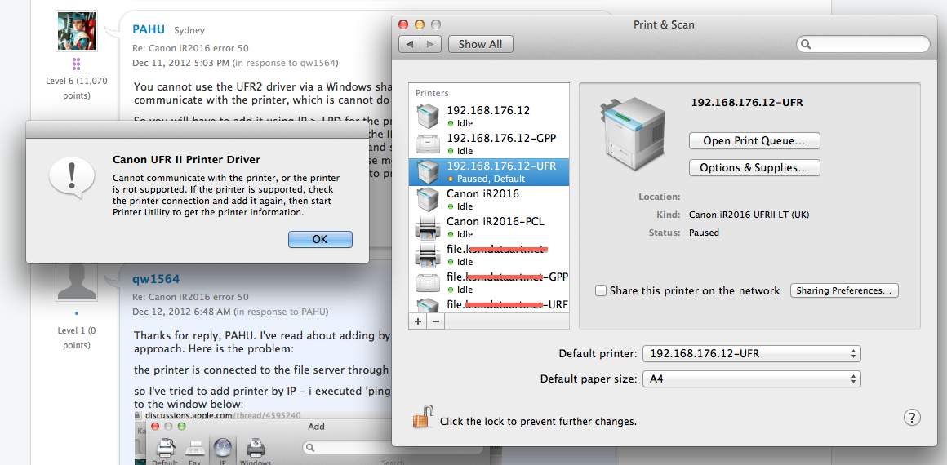This screenshot has width=947, height=465.
Task: Click the 'Status: Paused' value text
Action: point(705,232)
